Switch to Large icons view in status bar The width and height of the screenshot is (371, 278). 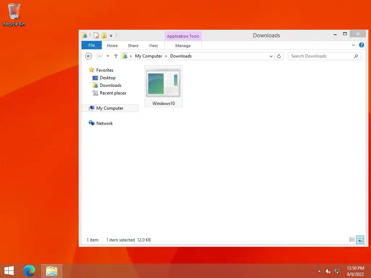click(360, 240)
